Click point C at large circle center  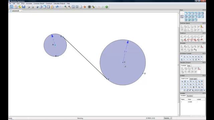123,62
